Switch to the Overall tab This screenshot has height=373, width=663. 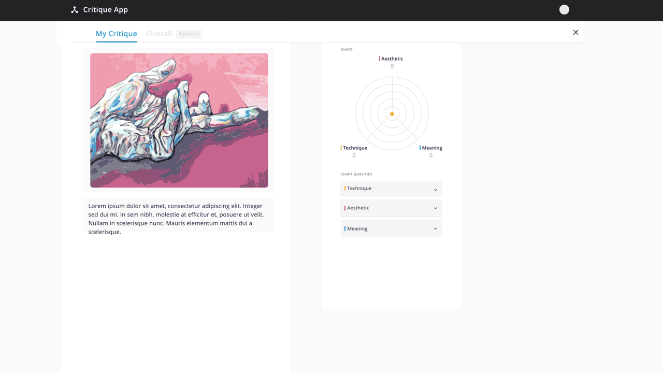point(159,34)
